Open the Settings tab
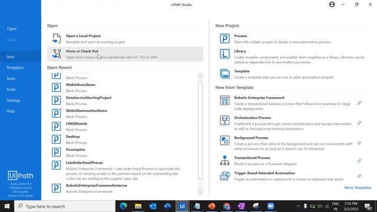377x212 pixels. [x=14, y=100]
